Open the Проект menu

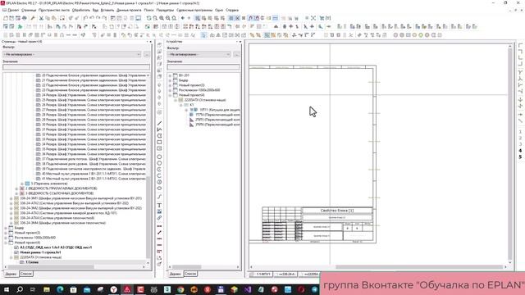click(13, 10)
